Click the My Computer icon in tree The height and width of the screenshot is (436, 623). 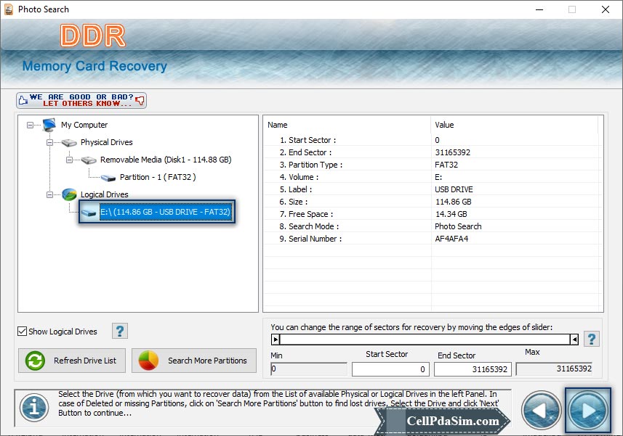tap(49, 125)
